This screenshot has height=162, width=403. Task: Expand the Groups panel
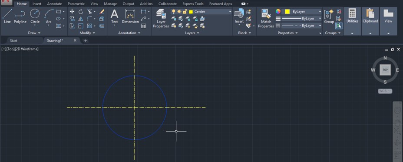point(333,33)
